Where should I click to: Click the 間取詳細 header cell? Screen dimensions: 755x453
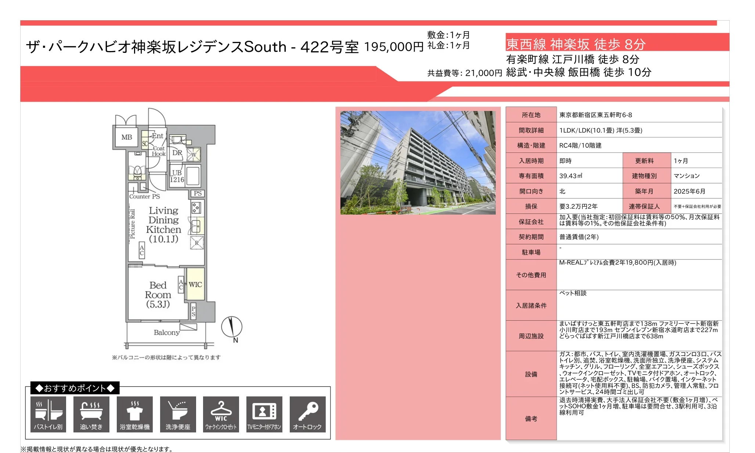(531, 130)
